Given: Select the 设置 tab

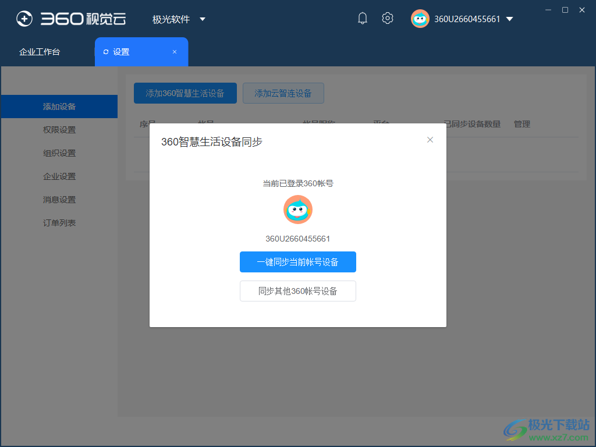Looking at the screenshot, I should point(141,52).
